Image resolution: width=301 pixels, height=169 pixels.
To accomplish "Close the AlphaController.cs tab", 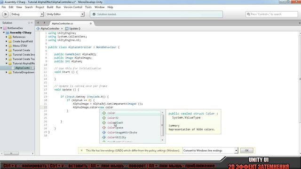I will coord(91,23).
